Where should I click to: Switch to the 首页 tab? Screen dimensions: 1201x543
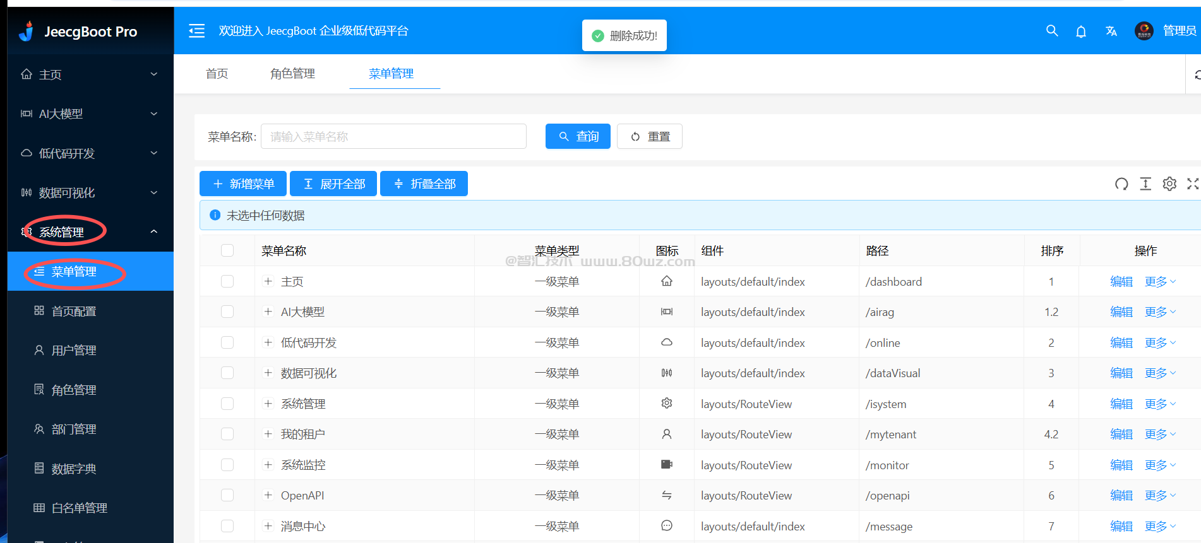[x=217, y=74]
